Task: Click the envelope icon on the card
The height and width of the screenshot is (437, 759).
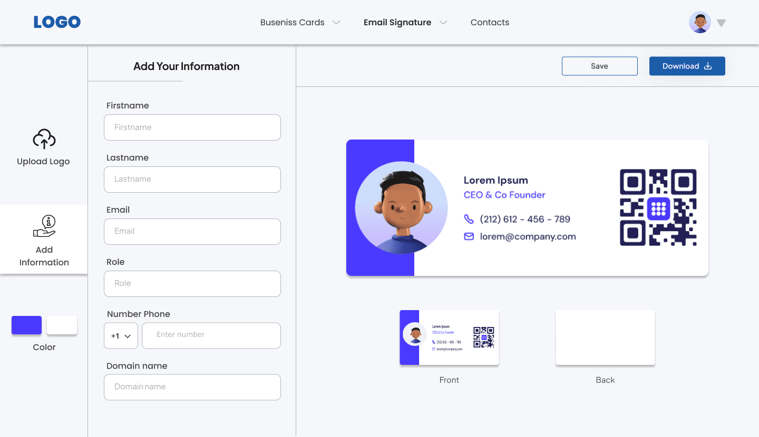Action: [x=469, y=237]
